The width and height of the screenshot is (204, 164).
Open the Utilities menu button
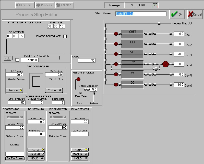tap(65, 5)
